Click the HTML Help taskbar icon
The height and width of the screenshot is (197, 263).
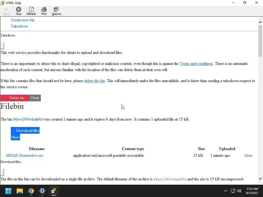pyautogui.click(x=54, y=191)
